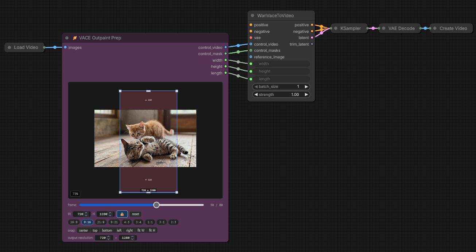Snap the crop to center
Image resolution: width=476 pixels, height=252 pixels.
(x=84, y=230)
